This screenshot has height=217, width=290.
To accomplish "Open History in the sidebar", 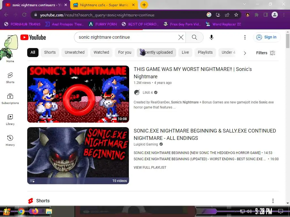I will point(10,141).
